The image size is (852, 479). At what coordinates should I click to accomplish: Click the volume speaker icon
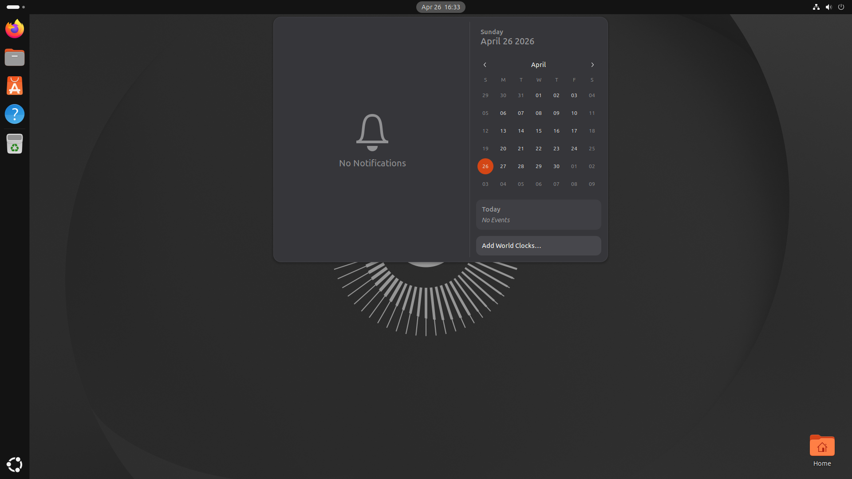click(x=828, y=7)
